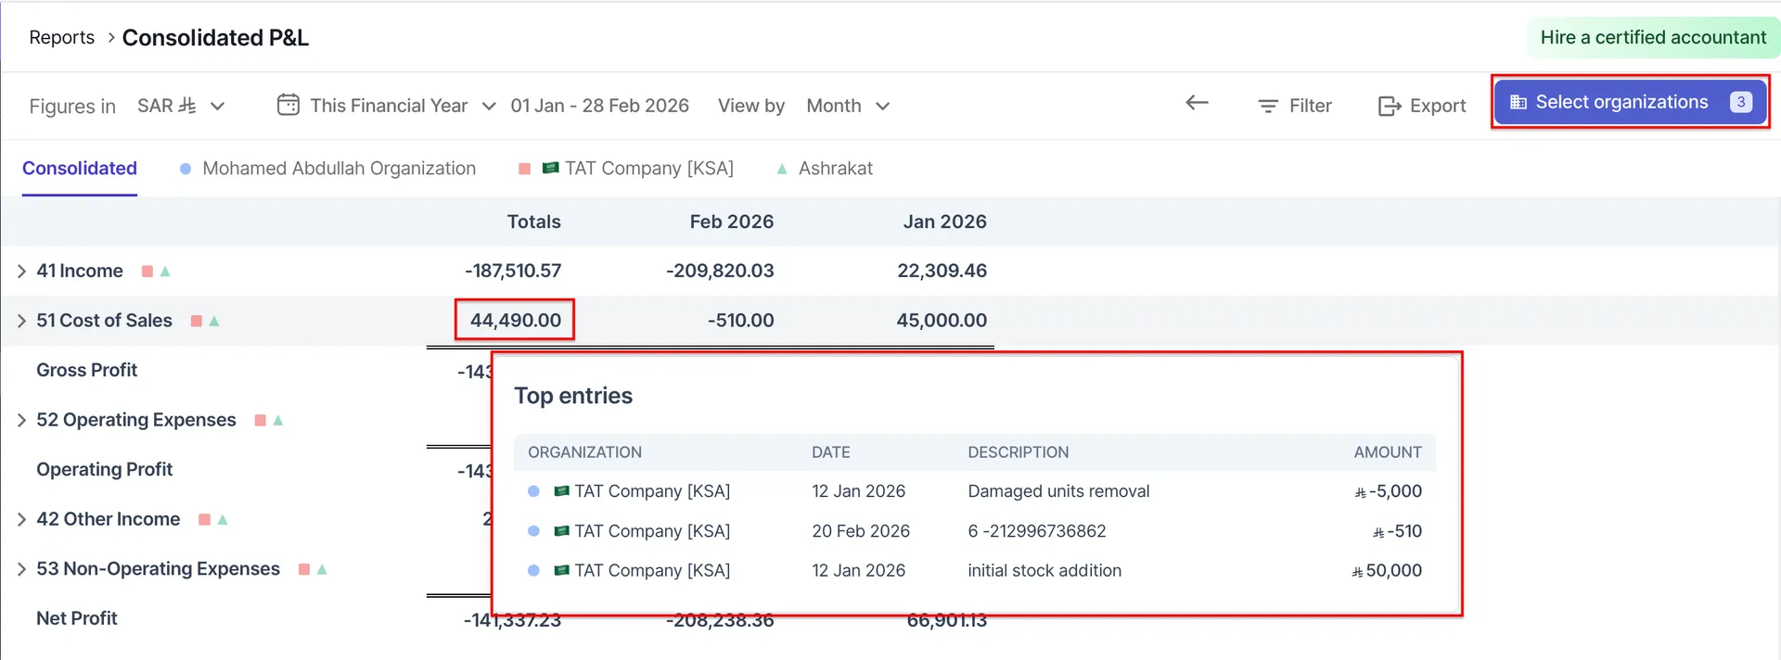Click the green triangle icon next to Ashrakat
Image resolution: width=1781 pixels, height=660 pixels.
pos(782,169)
